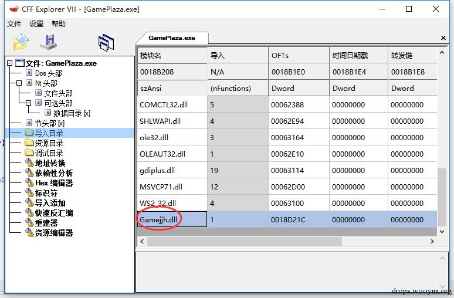The height and width of the screenshot is (298, 454).
Task: Click the 重建器 tool icon
Action: 29,223
